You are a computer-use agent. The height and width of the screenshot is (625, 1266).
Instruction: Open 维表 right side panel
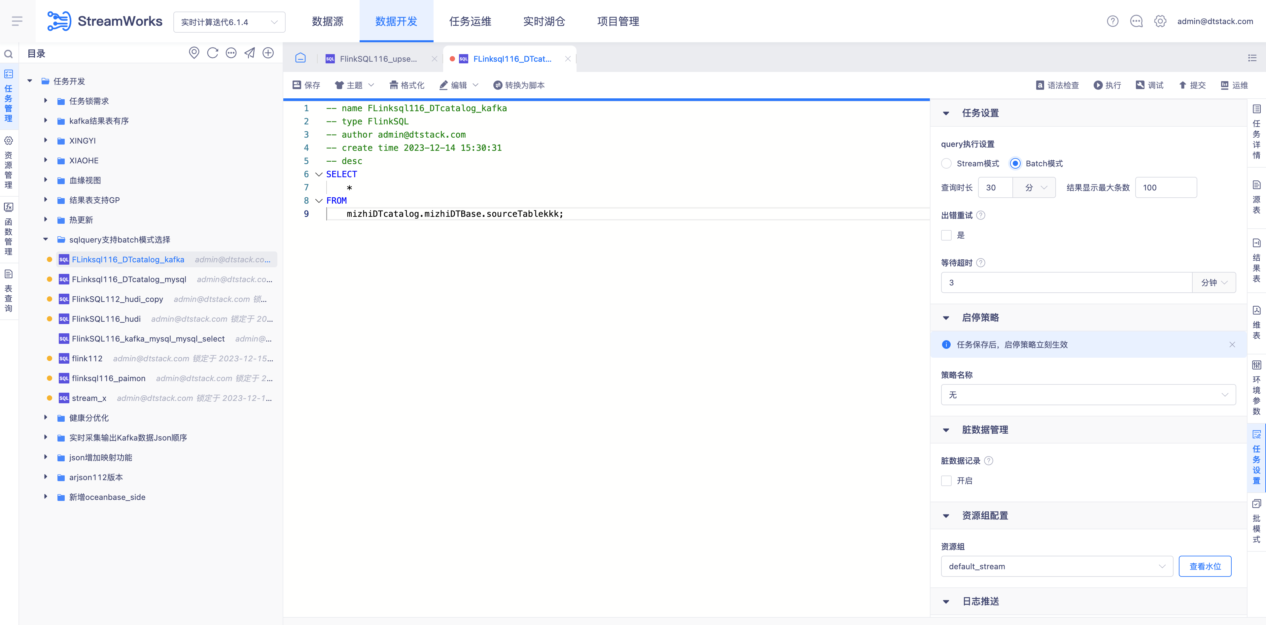tap(1257, 323)
